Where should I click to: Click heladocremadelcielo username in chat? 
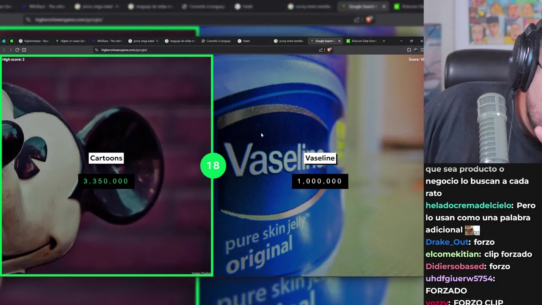[468, 205]
